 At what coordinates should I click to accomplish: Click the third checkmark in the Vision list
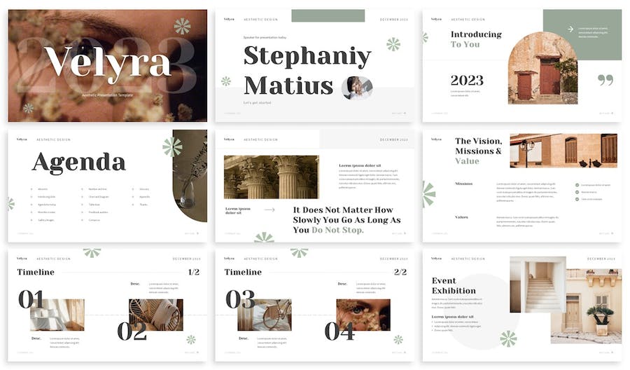click(x=577, y=199)
